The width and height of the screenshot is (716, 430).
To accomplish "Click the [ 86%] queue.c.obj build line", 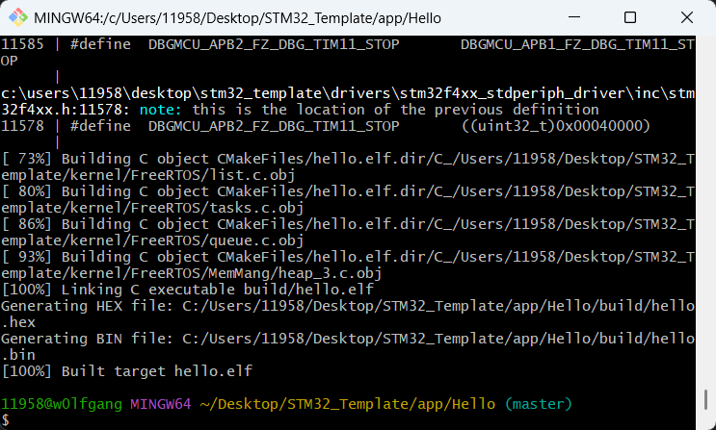I will [x=289, y=224].
